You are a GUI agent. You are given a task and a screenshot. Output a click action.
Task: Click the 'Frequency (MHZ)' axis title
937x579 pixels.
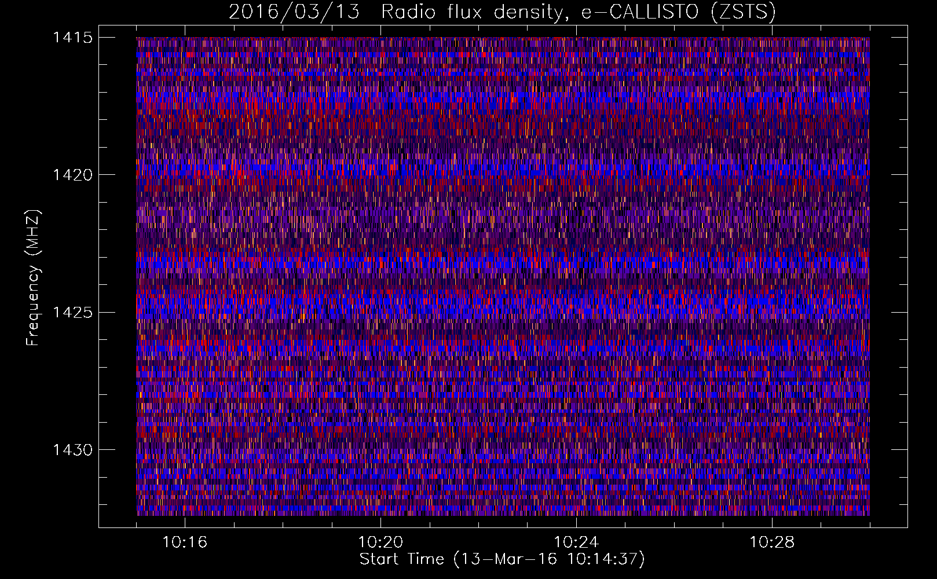point(33,277)
